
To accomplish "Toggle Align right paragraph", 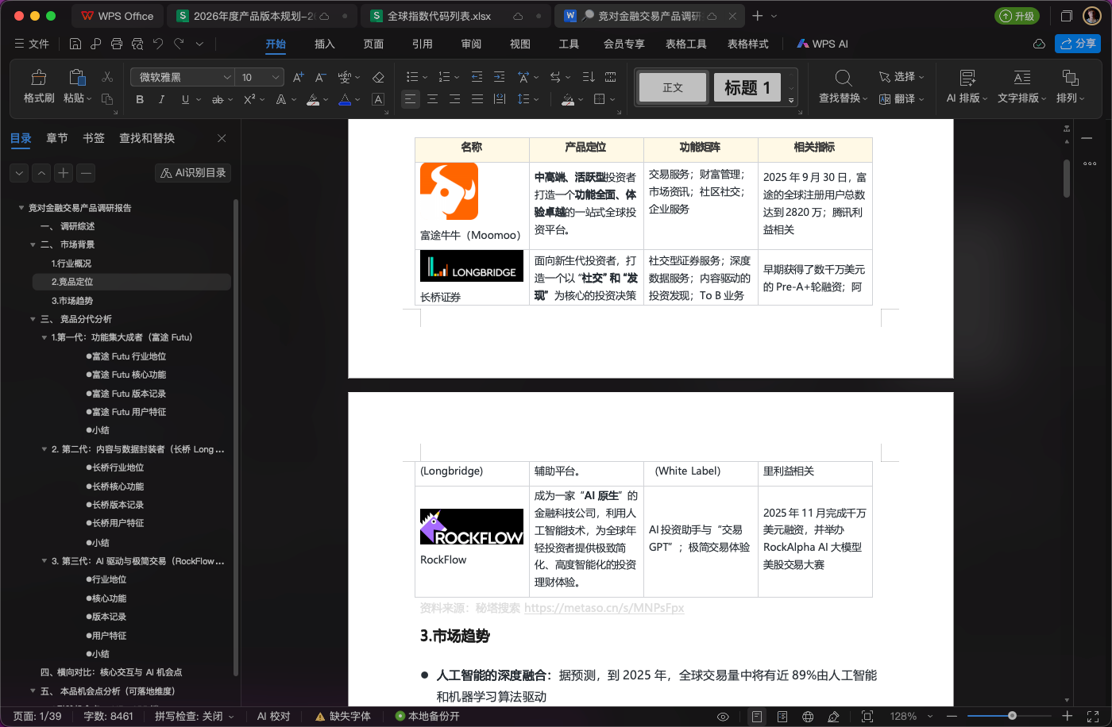I will [454, 99].
